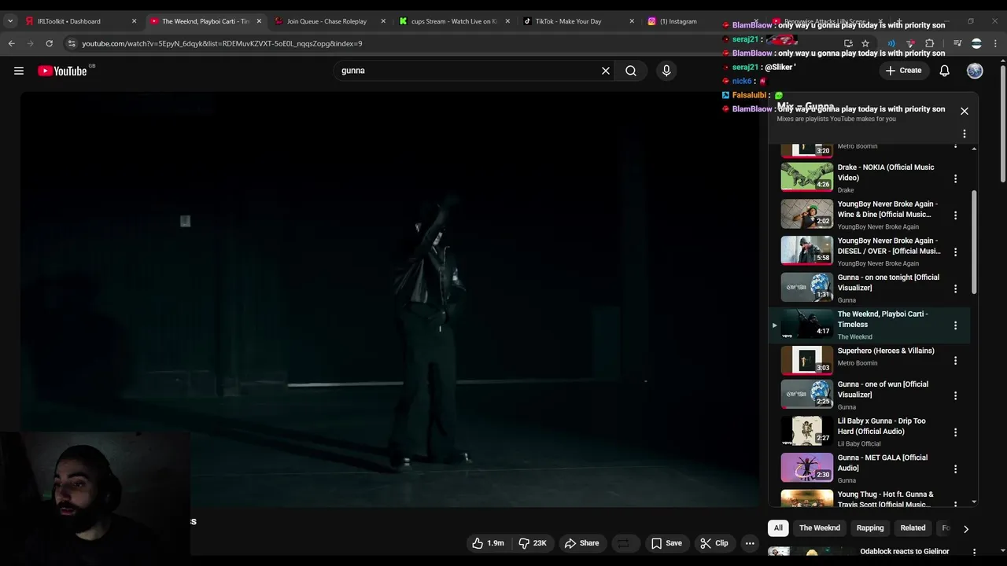The image size is (1007, 566).
Task: Open options for DIESEL / OVER video
Action: coord(956,252)
